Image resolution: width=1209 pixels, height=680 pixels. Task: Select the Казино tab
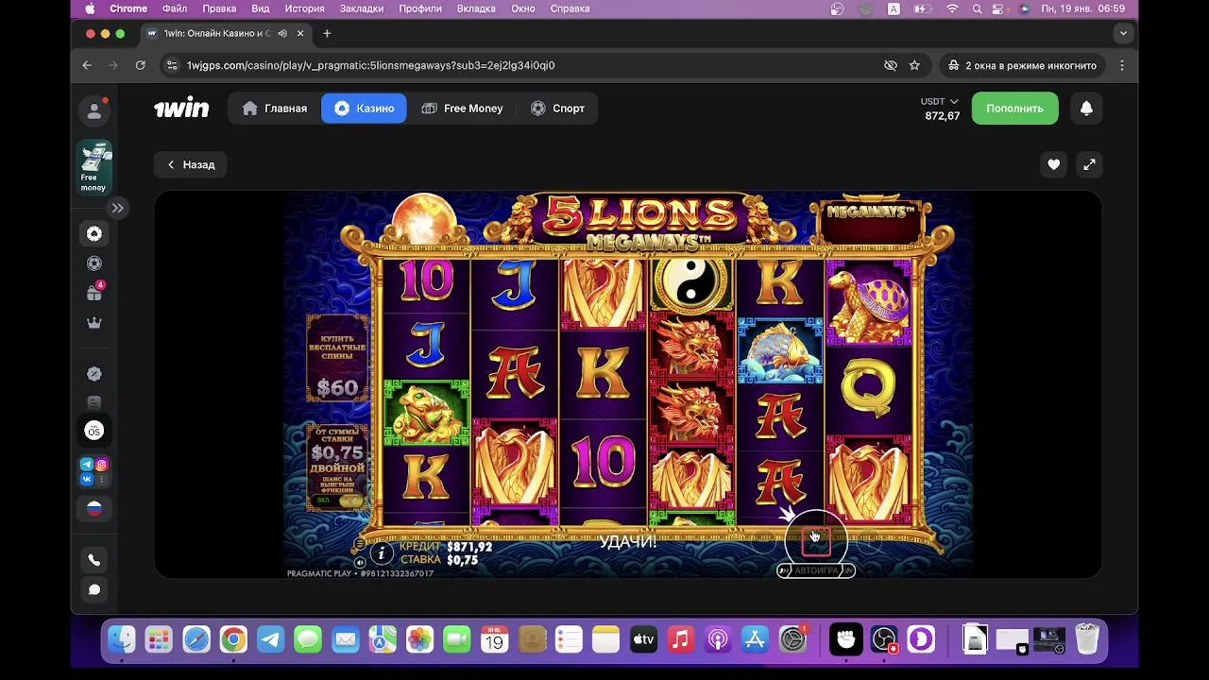coord(364,109)
